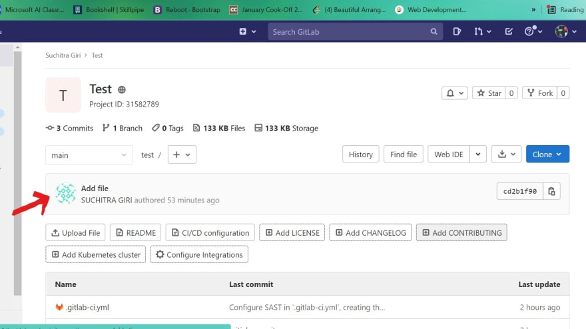The height and width of the screenshot is (329, 586).
Task: Click the sidebar vertical scrollbar
Action: click(x=17, y=173)
